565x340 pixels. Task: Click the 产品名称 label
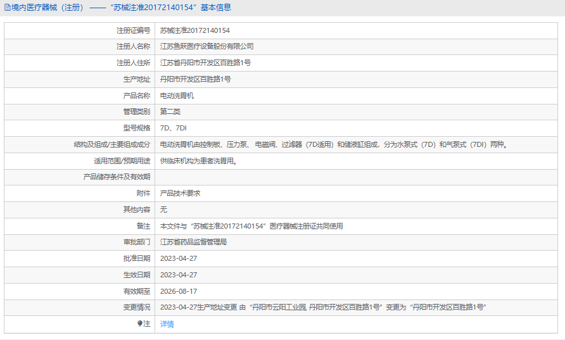coord(137,96)
